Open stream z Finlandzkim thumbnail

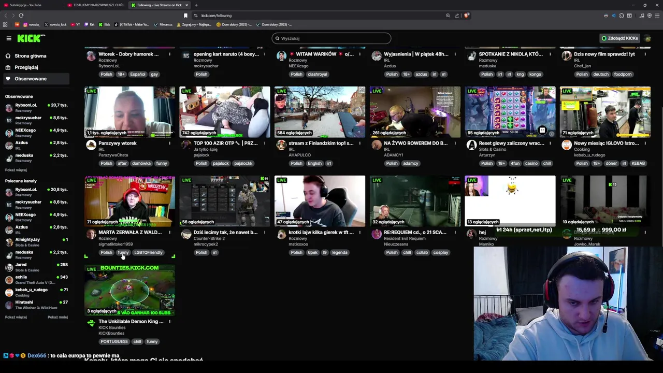(320, 112)
